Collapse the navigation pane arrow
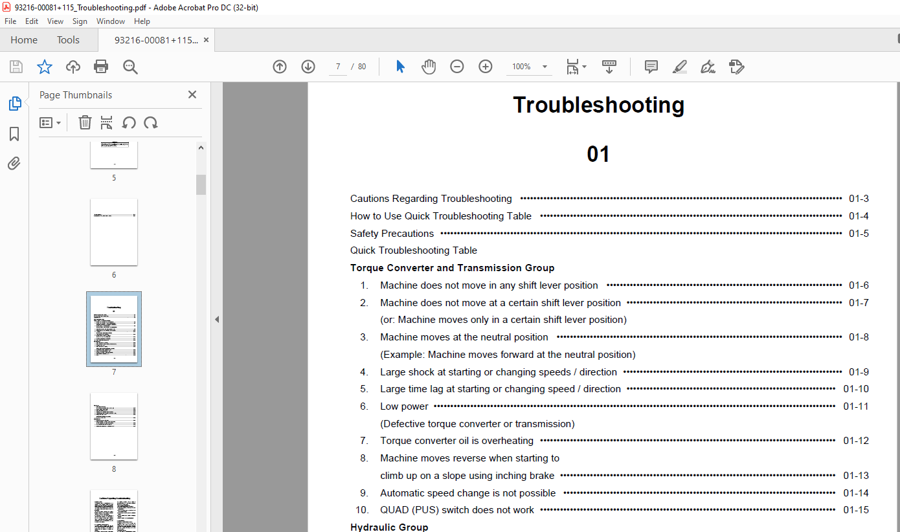This screenshot has width=900, height=532. point(217,319)
